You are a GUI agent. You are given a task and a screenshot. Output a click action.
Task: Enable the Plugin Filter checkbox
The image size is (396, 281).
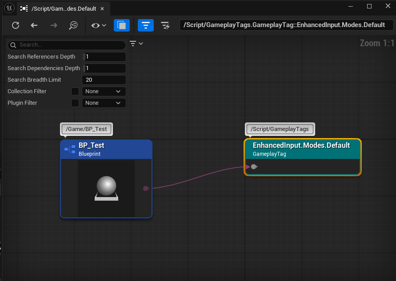click(75, 103)
